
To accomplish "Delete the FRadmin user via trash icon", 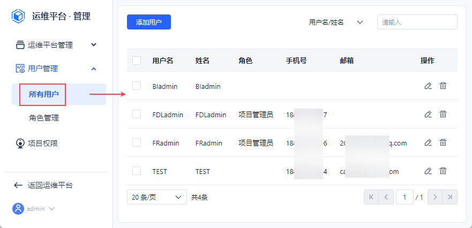I will (x=443, y=142).
